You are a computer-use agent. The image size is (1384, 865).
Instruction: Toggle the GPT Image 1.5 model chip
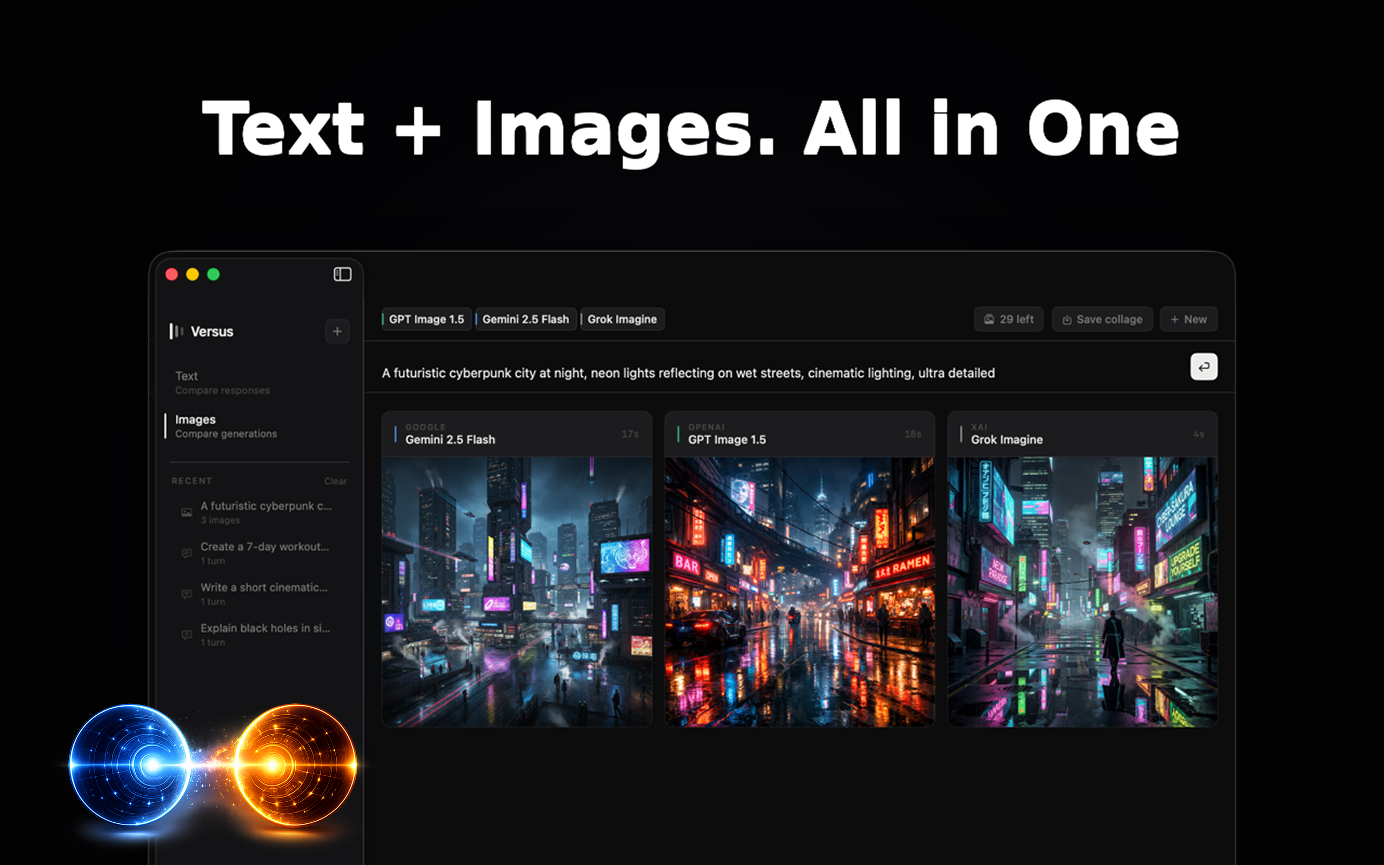[426, 319]
